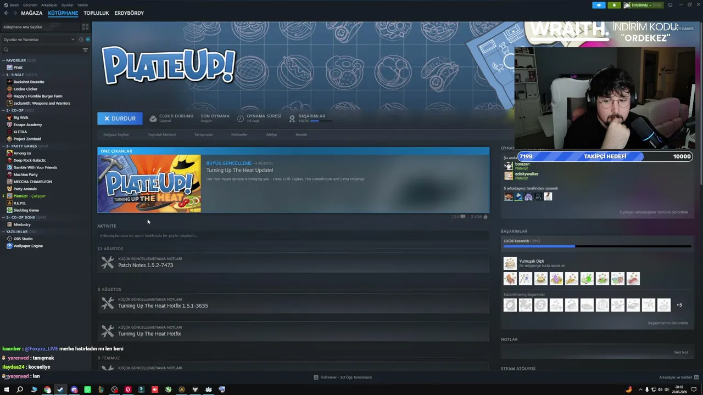Click the achievements progress bar
703x395 pixels.
(598, 246)
